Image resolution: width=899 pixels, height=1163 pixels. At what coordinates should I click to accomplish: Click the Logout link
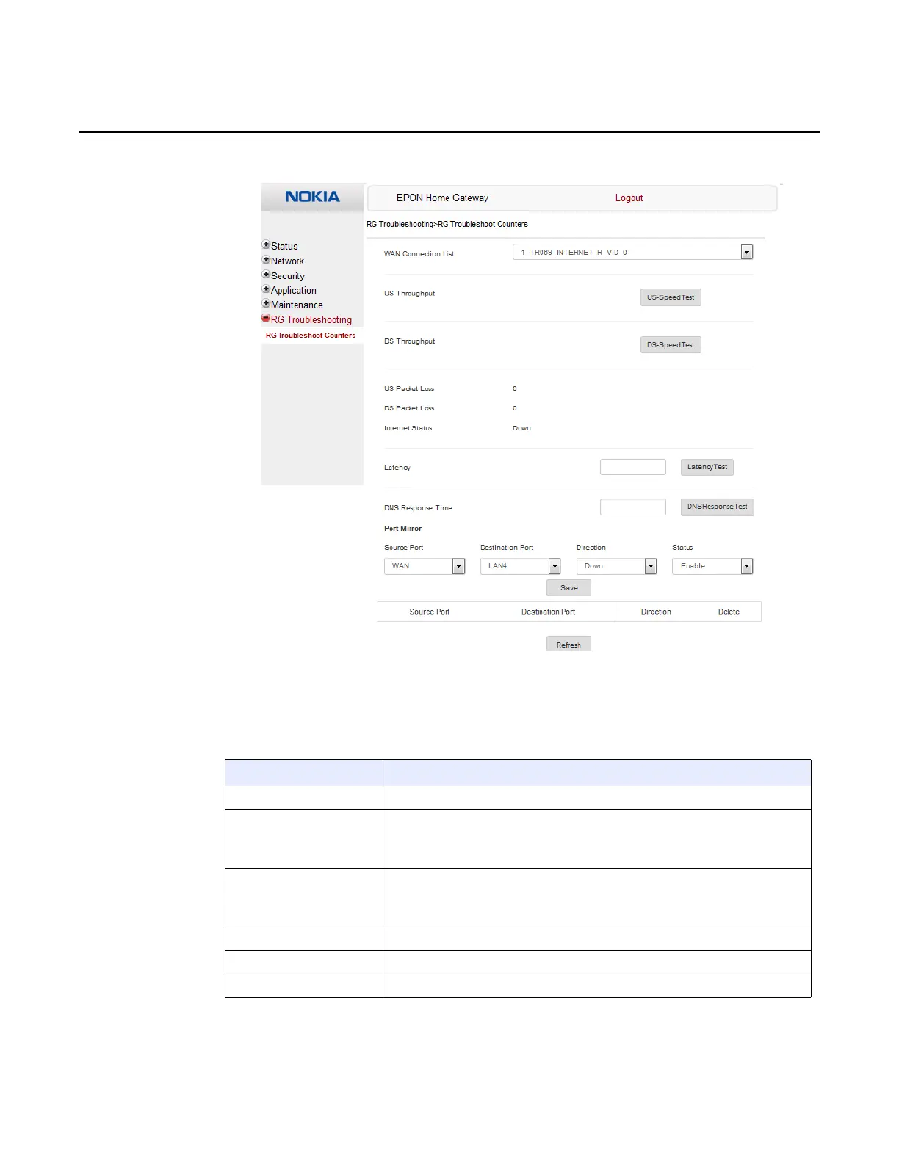click(x=629, y=198)
